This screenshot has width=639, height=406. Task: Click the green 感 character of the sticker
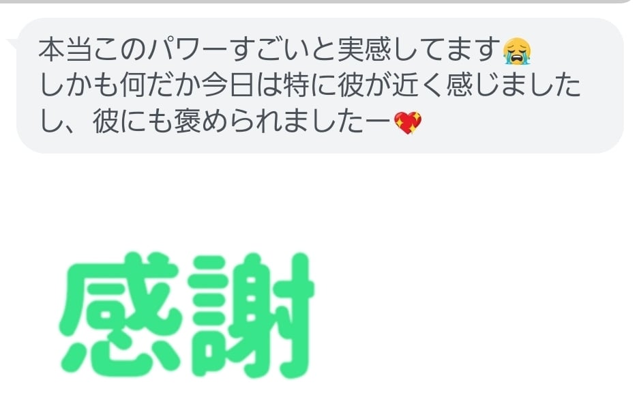(x=120, y=315)
